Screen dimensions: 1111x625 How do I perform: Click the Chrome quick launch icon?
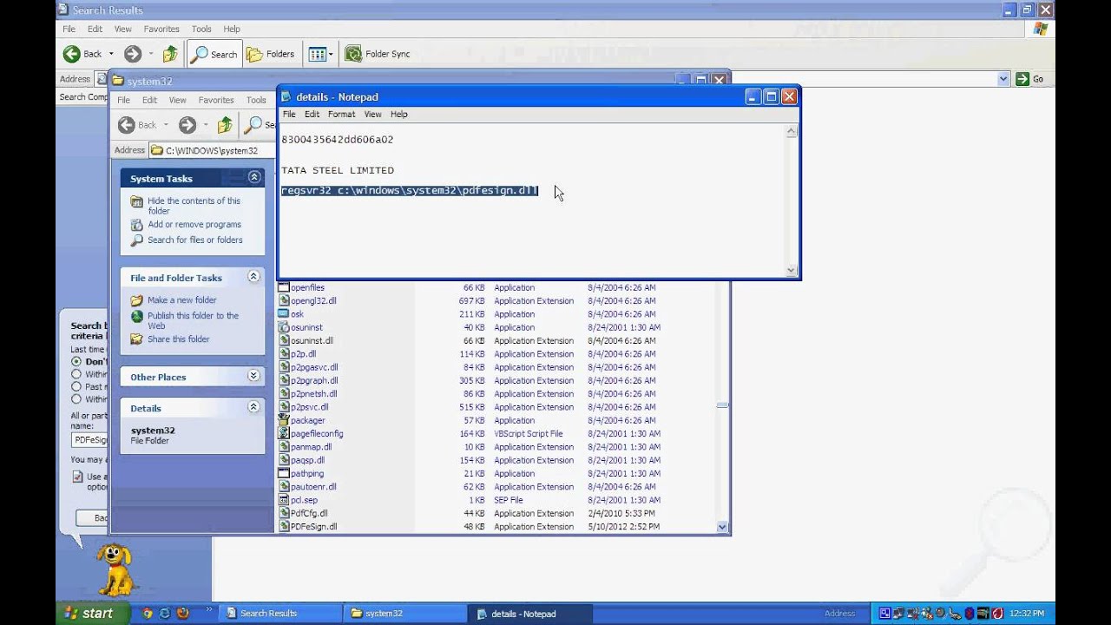(x=148, y=613)
